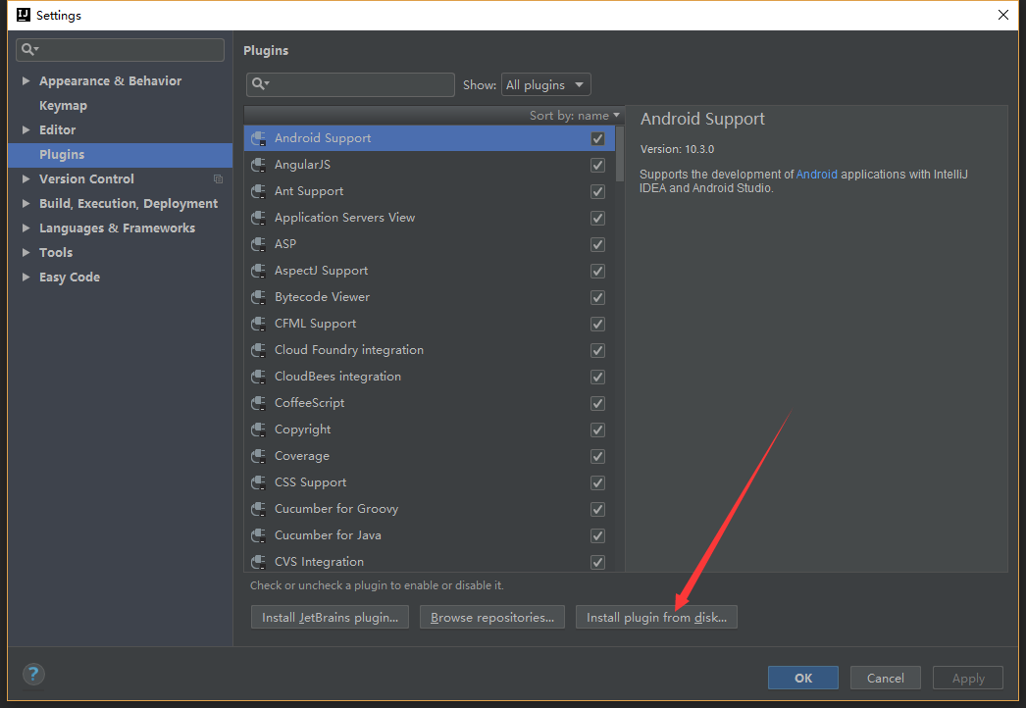The width and height of the screenshot is (1026, 708).
Task: Expand the Appearance & Behavior section
Action: point(26,81)
